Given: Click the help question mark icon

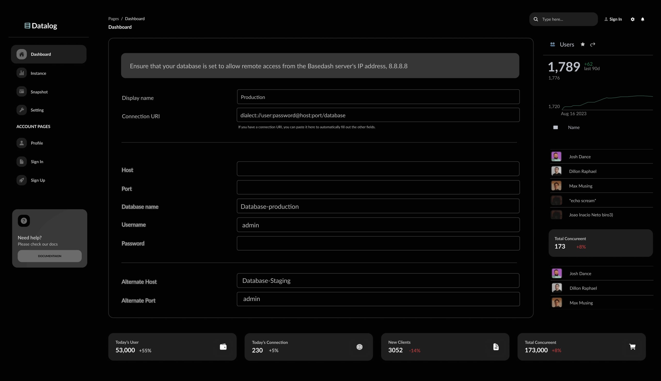Looking at the screenshot, I should (x=24, y=221).
